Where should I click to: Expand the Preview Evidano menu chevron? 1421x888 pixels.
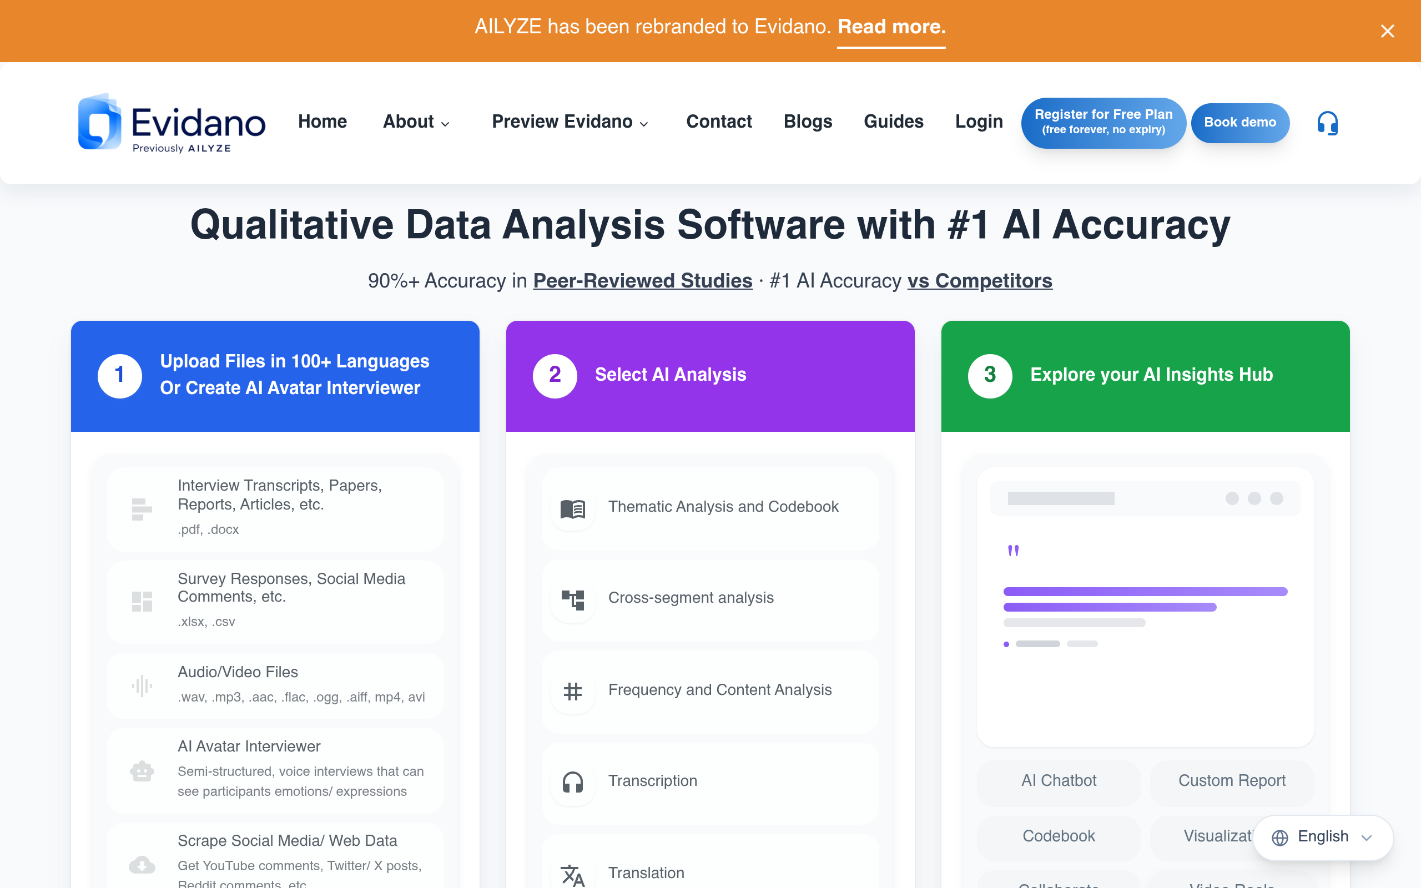point(644,124)
